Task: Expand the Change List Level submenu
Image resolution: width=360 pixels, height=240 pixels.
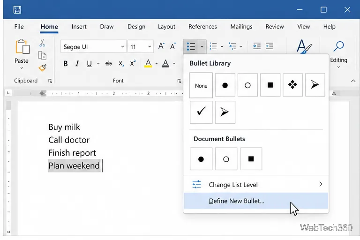Action: 256,184
